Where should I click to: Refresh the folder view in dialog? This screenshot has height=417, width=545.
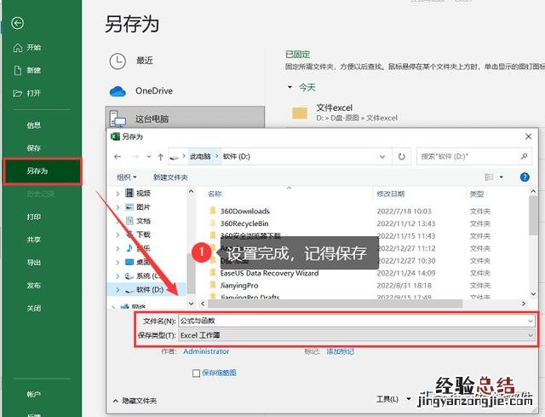pos(402,157)
